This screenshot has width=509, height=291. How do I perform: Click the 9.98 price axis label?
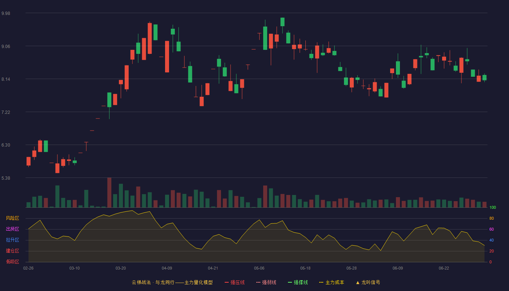click(x=6, y=13)
